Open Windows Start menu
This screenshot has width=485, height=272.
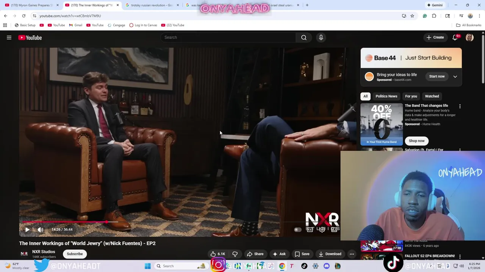147,266
